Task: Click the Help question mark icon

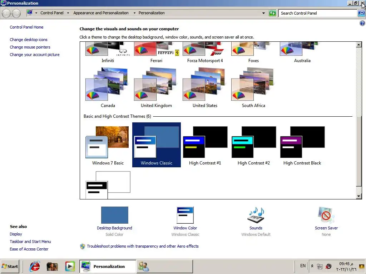Action: [x=362, y=23]
